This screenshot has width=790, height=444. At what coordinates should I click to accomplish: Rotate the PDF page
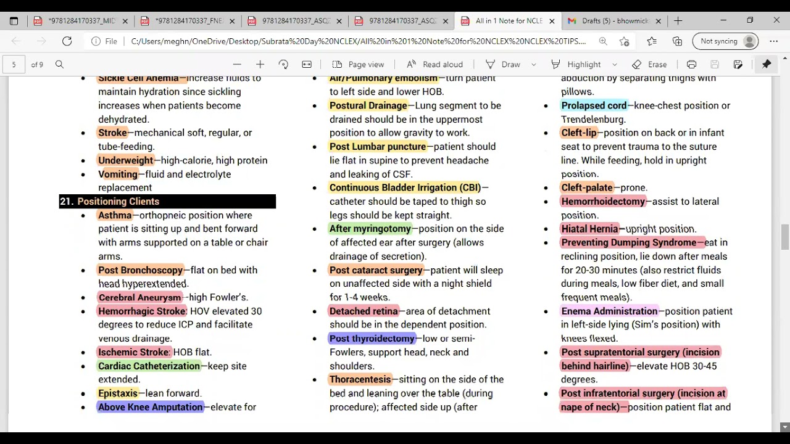(x=283, y=64)
